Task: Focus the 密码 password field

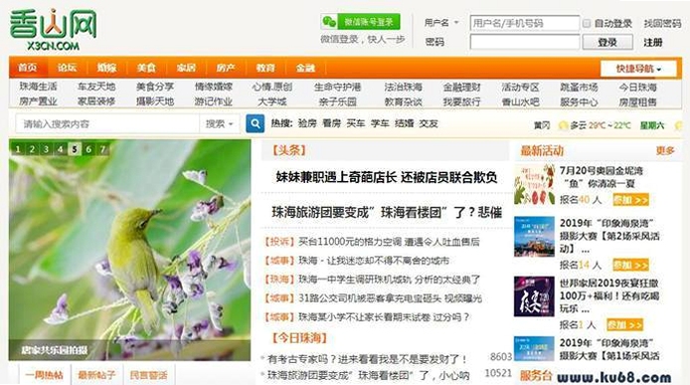Action: 525,43
